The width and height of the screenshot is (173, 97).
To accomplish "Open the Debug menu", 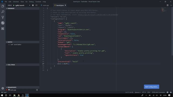I will point(31,2).
